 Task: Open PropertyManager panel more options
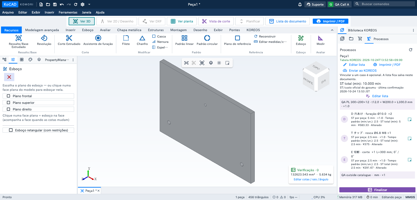pos(73,60)
